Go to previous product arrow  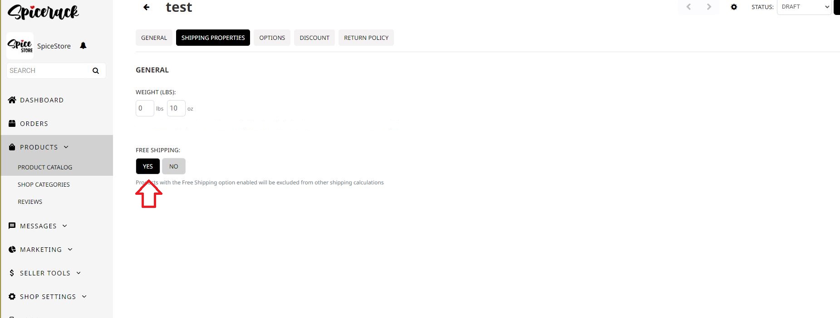click(688, 7)
